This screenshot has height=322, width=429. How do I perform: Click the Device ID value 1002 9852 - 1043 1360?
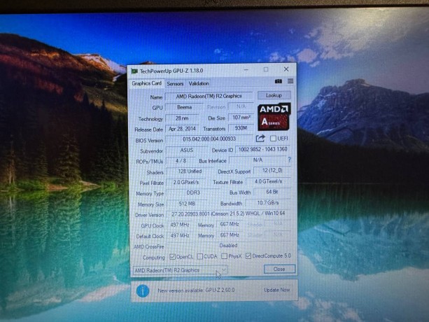tap(263, 149)
